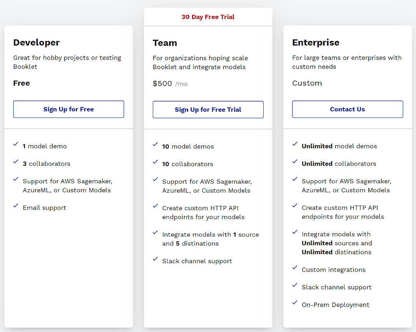Select the checkmark beside "10 collaborators" in Team
Screen dimensions: 416x332
(156, 162)
